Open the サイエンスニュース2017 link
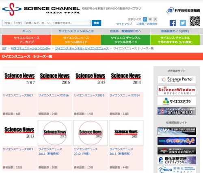This screenshot has width=203, height=173. point(18,95)
